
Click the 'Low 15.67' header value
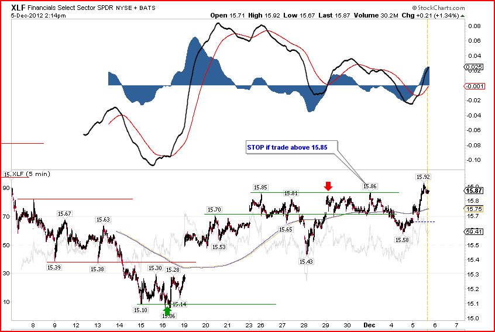tap(299, 15)
